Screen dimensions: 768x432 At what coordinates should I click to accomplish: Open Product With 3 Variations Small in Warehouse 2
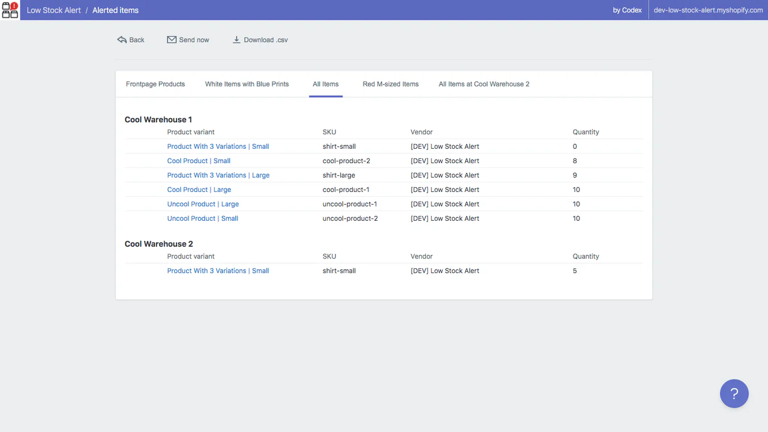(218, 271)
